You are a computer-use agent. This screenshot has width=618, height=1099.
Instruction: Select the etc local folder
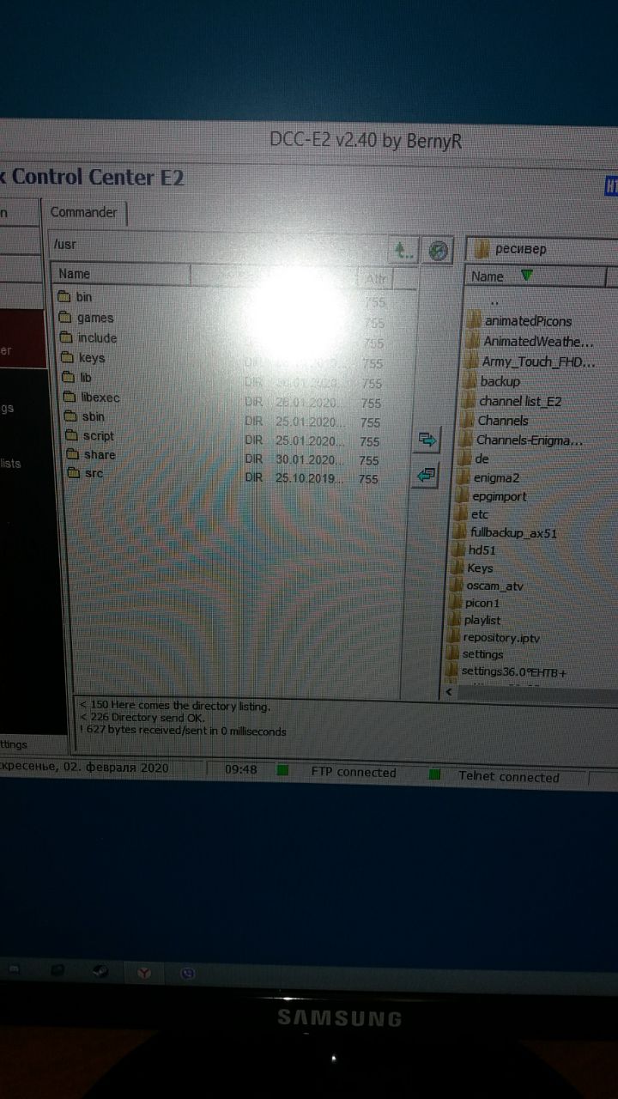471,514
